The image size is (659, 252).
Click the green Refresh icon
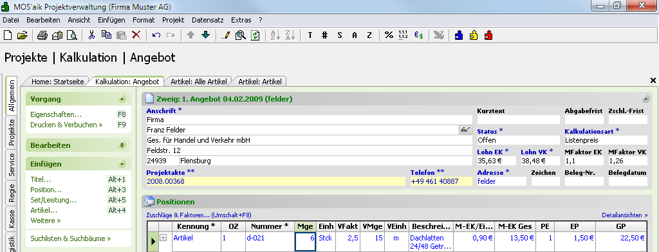point(255,35)
